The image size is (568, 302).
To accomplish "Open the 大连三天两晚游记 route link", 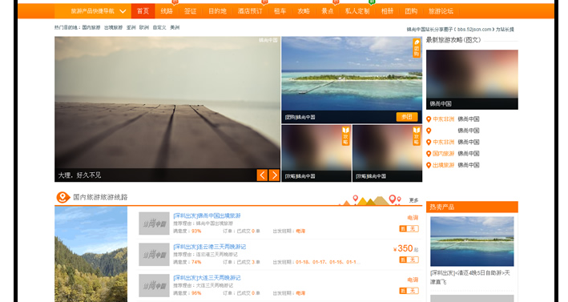I will (x=207, y=278).
